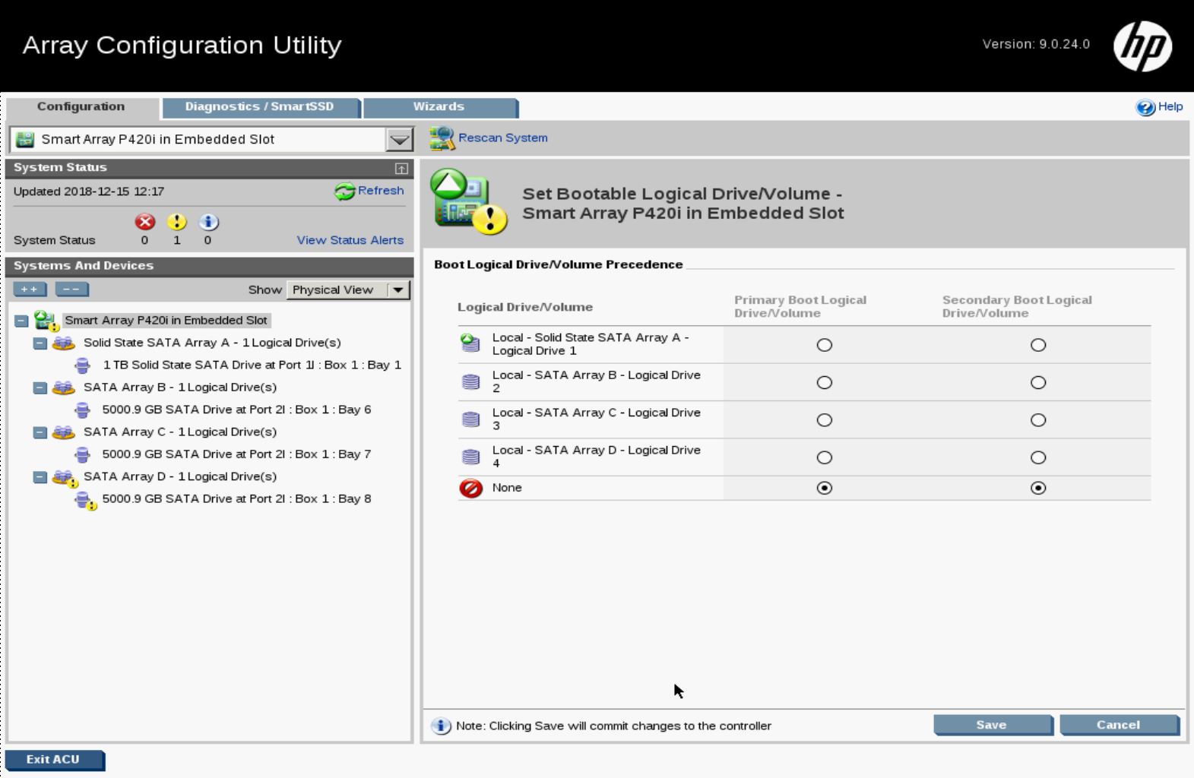Click the Bay 8 SATA drive warning icon

pyautogui.click(x=84, y=500)
